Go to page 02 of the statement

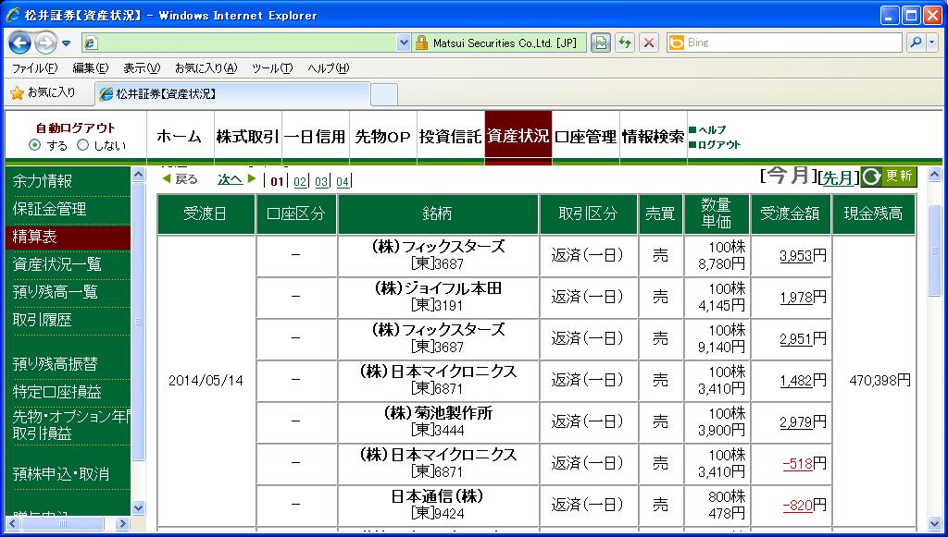tap(300, 181)
